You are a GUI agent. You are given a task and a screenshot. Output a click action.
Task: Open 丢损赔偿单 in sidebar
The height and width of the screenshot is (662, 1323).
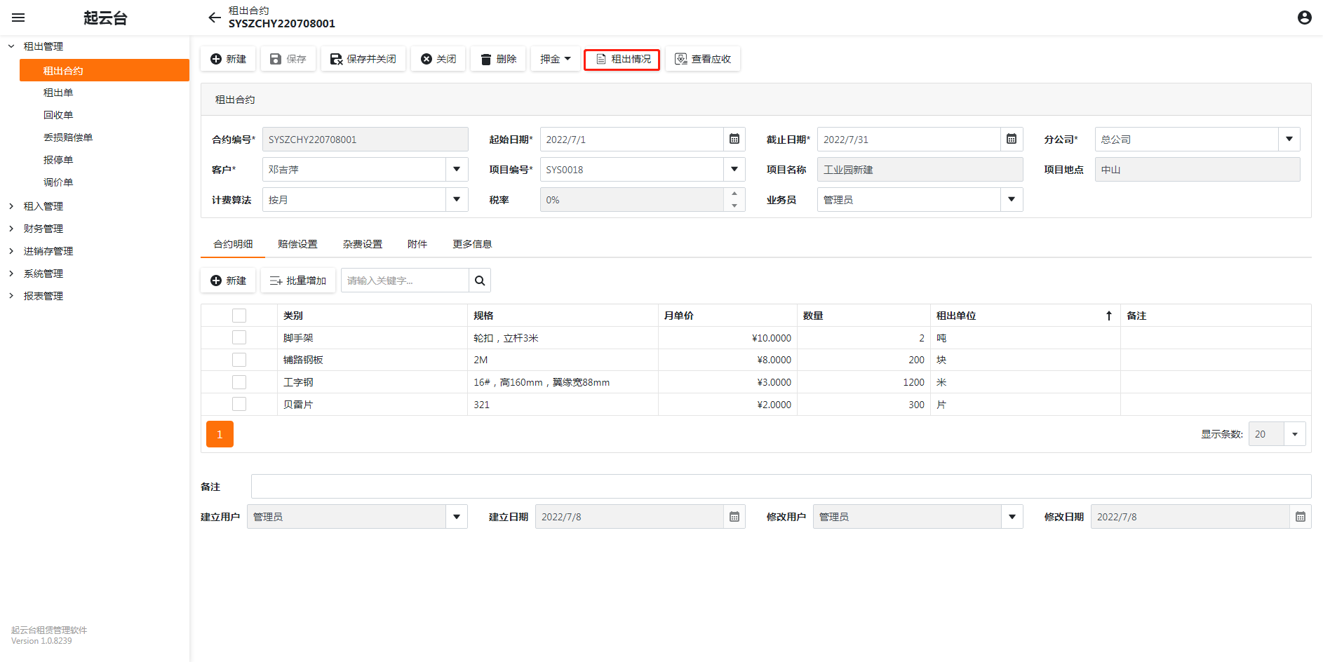tap(68, 137)
